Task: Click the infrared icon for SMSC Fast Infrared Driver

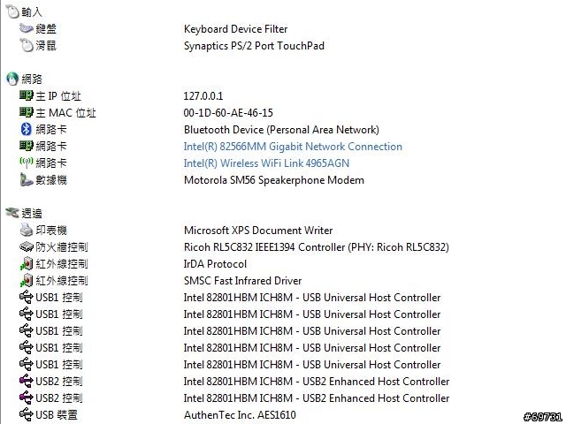Action: [27, 280]
